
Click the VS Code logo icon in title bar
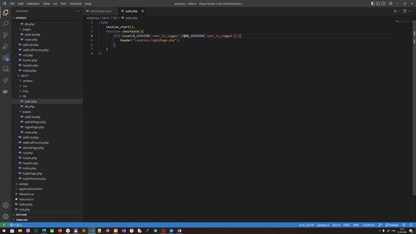tap(4, 3)
